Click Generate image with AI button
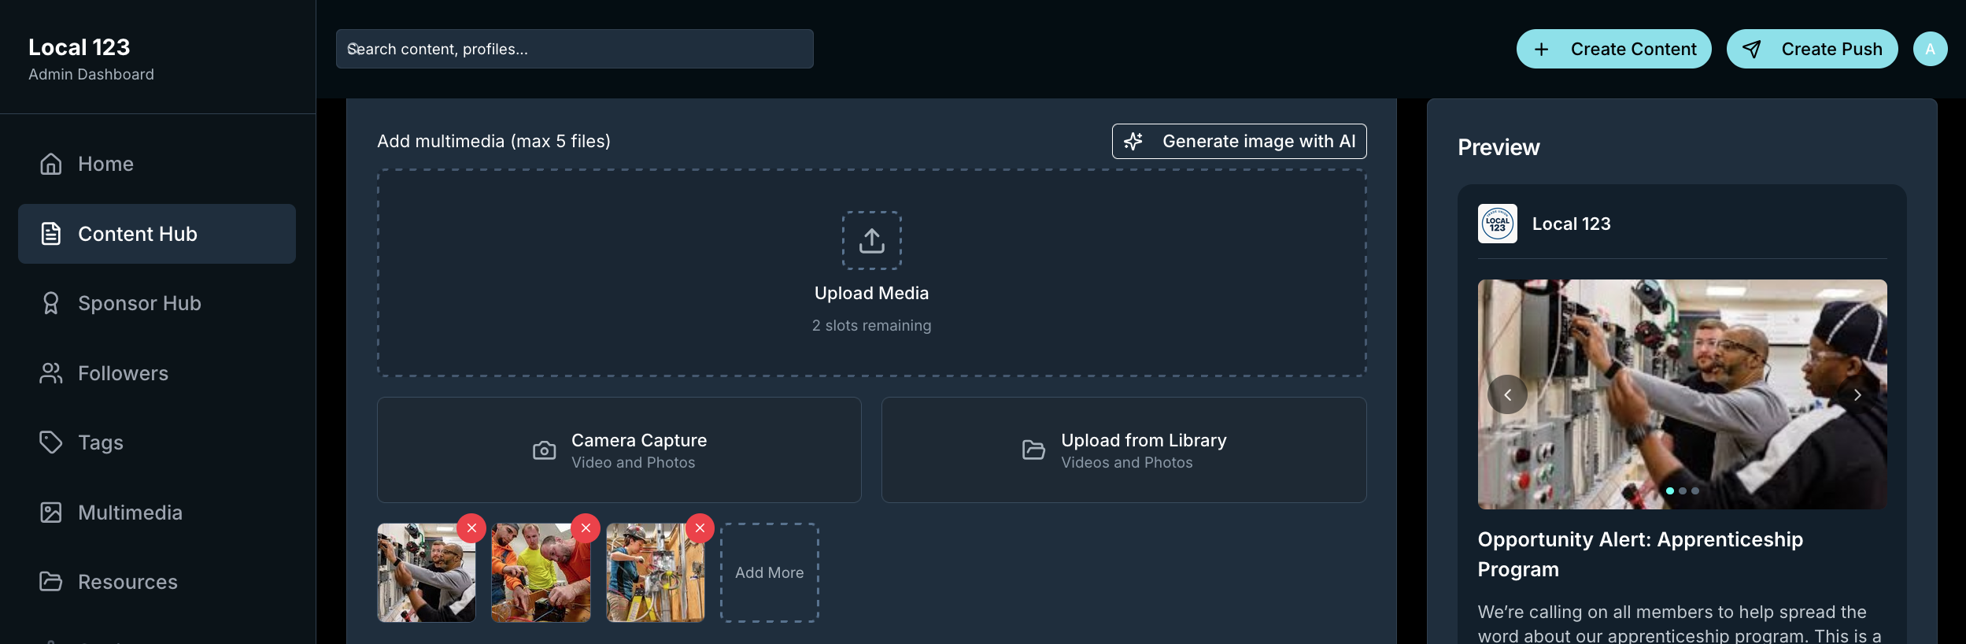 (1239, 141)
